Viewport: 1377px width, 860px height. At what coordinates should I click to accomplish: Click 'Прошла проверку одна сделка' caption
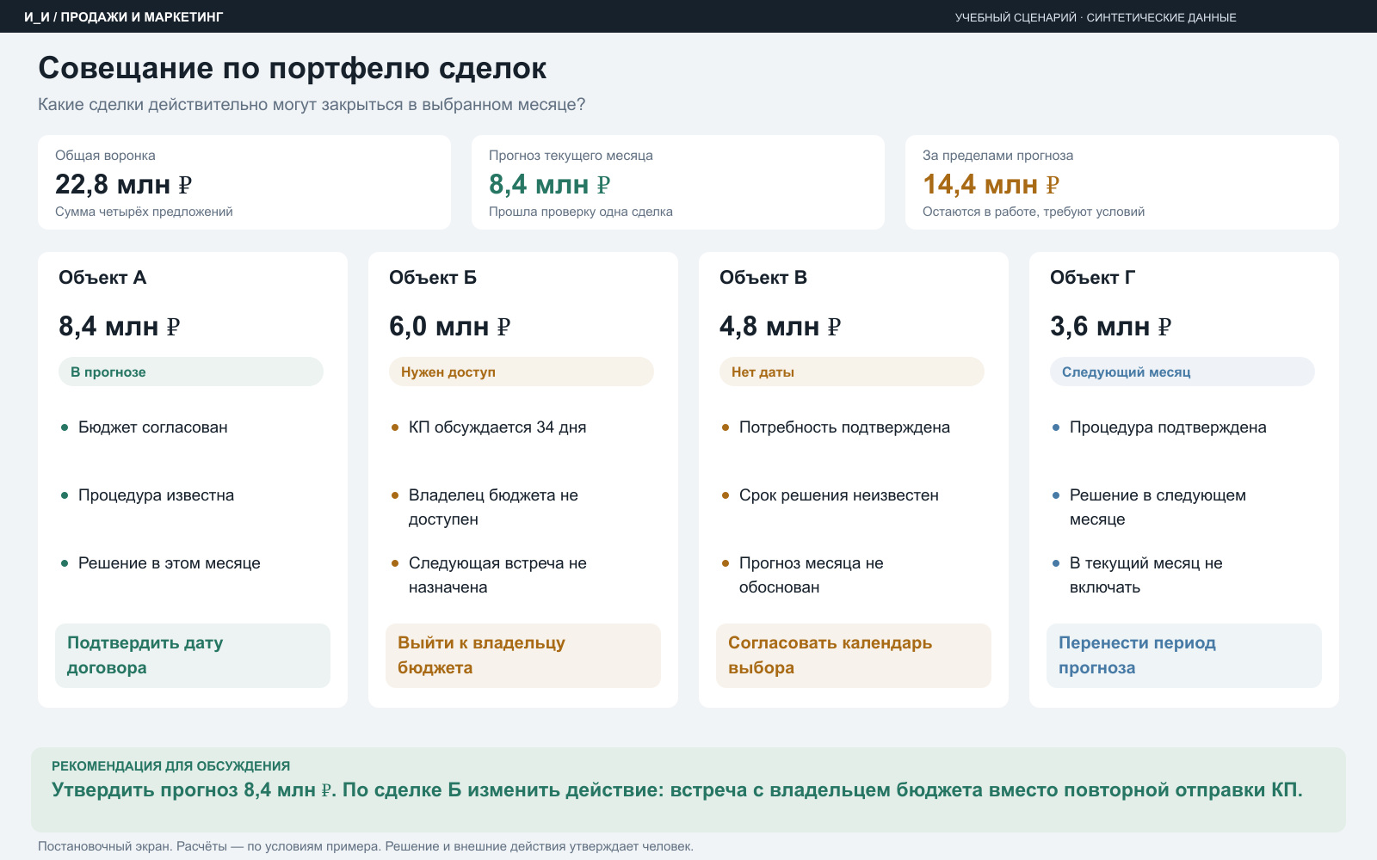(581, 212)
